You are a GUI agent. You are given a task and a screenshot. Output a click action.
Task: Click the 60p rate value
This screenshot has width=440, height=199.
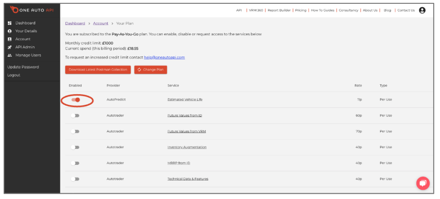pos(359,116)
